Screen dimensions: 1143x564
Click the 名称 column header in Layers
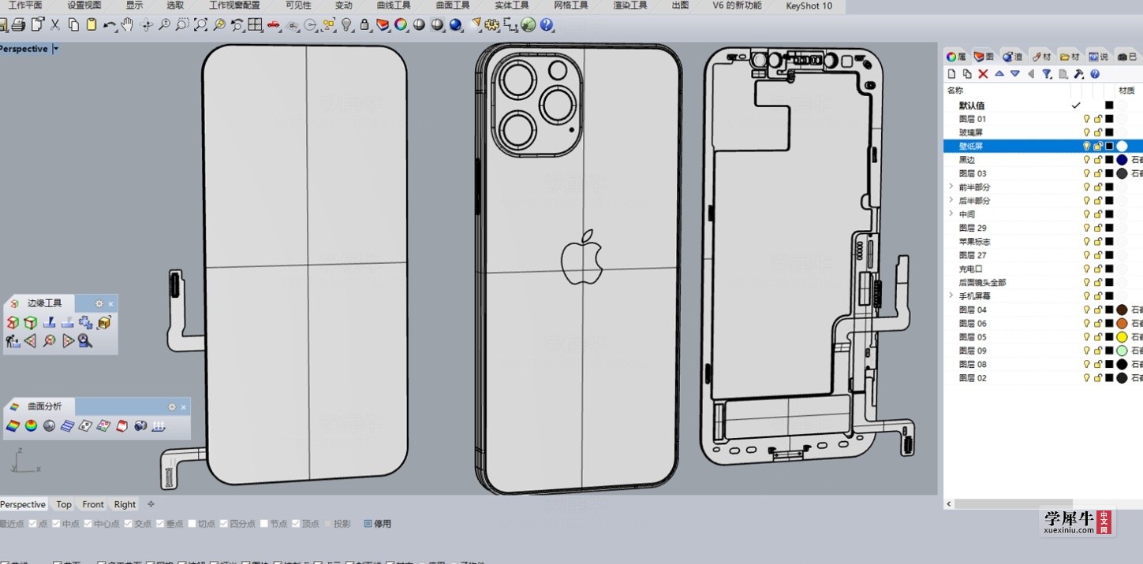pos(955,91)
